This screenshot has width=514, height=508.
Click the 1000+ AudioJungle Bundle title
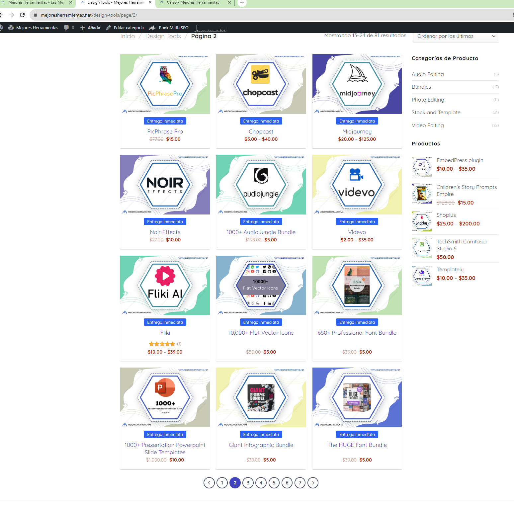(x=261, y=232)
